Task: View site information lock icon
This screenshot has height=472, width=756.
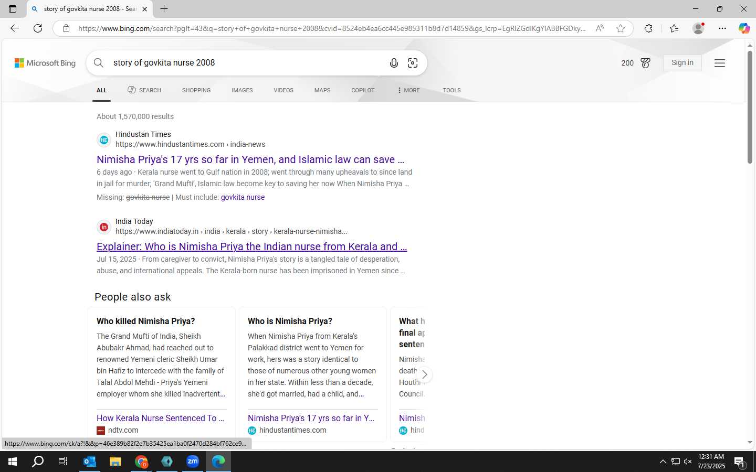Action: click(x=66, y=28)
